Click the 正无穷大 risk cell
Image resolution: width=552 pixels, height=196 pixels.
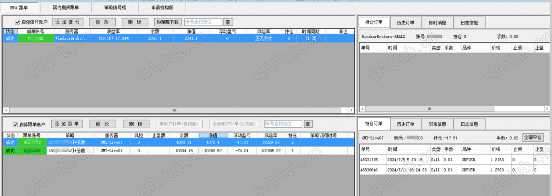coord(264,38)
